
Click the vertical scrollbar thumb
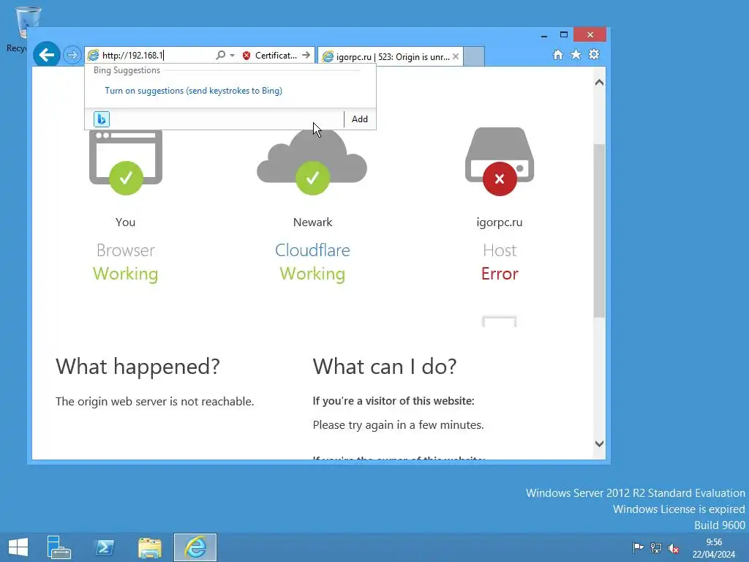click(599, 230)
